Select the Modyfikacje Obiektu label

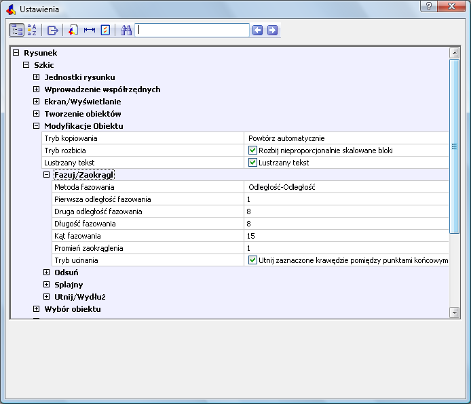coord(83,126)
